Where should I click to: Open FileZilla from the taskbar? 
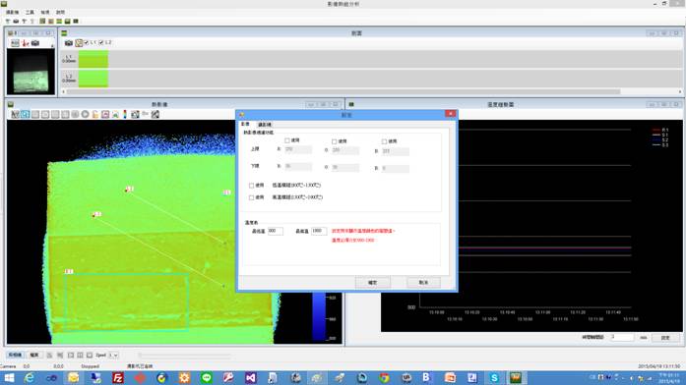(x=118, y=377)
